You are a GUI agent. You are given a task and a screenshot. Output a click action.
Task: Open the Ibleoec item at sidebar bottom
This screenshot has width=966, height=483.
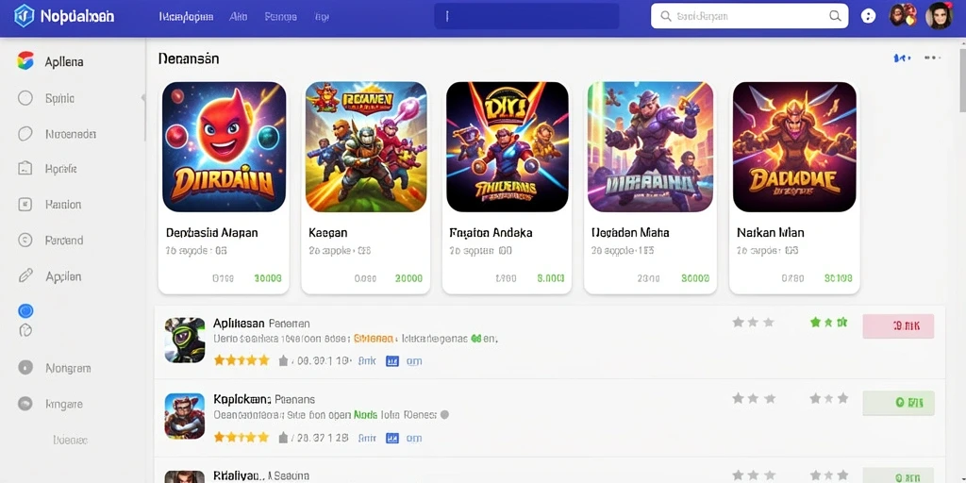coord(70,440)
